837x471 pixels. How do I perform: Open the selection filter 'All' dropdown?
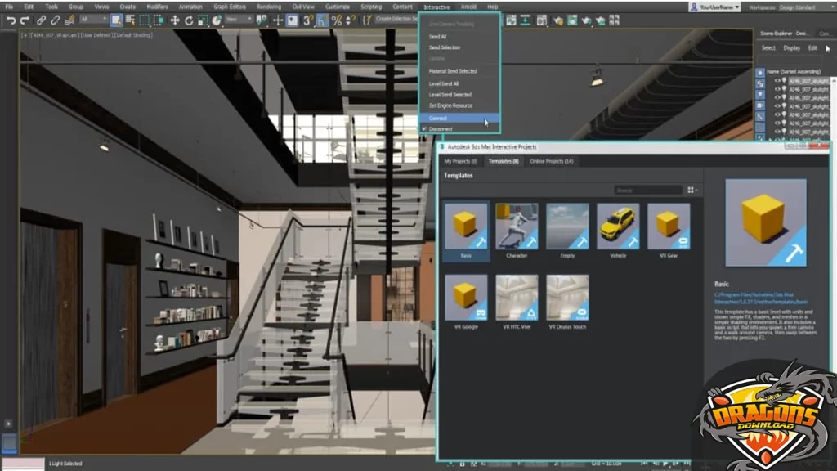pos(94,20)
